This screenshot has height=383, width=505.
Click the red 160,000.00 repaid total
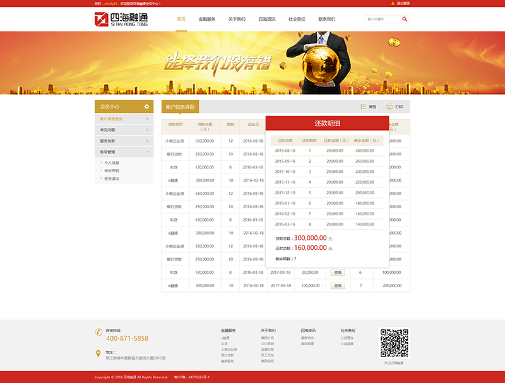(x=311, y=247)
